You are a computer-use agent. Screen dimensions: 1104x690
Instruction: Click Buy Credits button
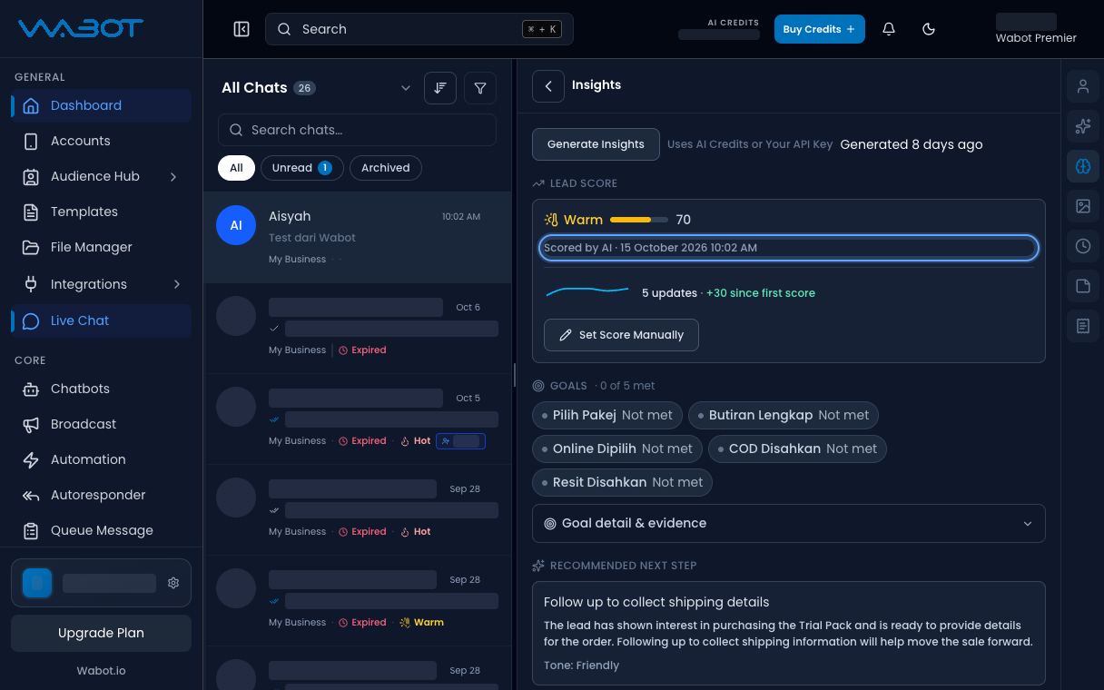click(820, 29)
